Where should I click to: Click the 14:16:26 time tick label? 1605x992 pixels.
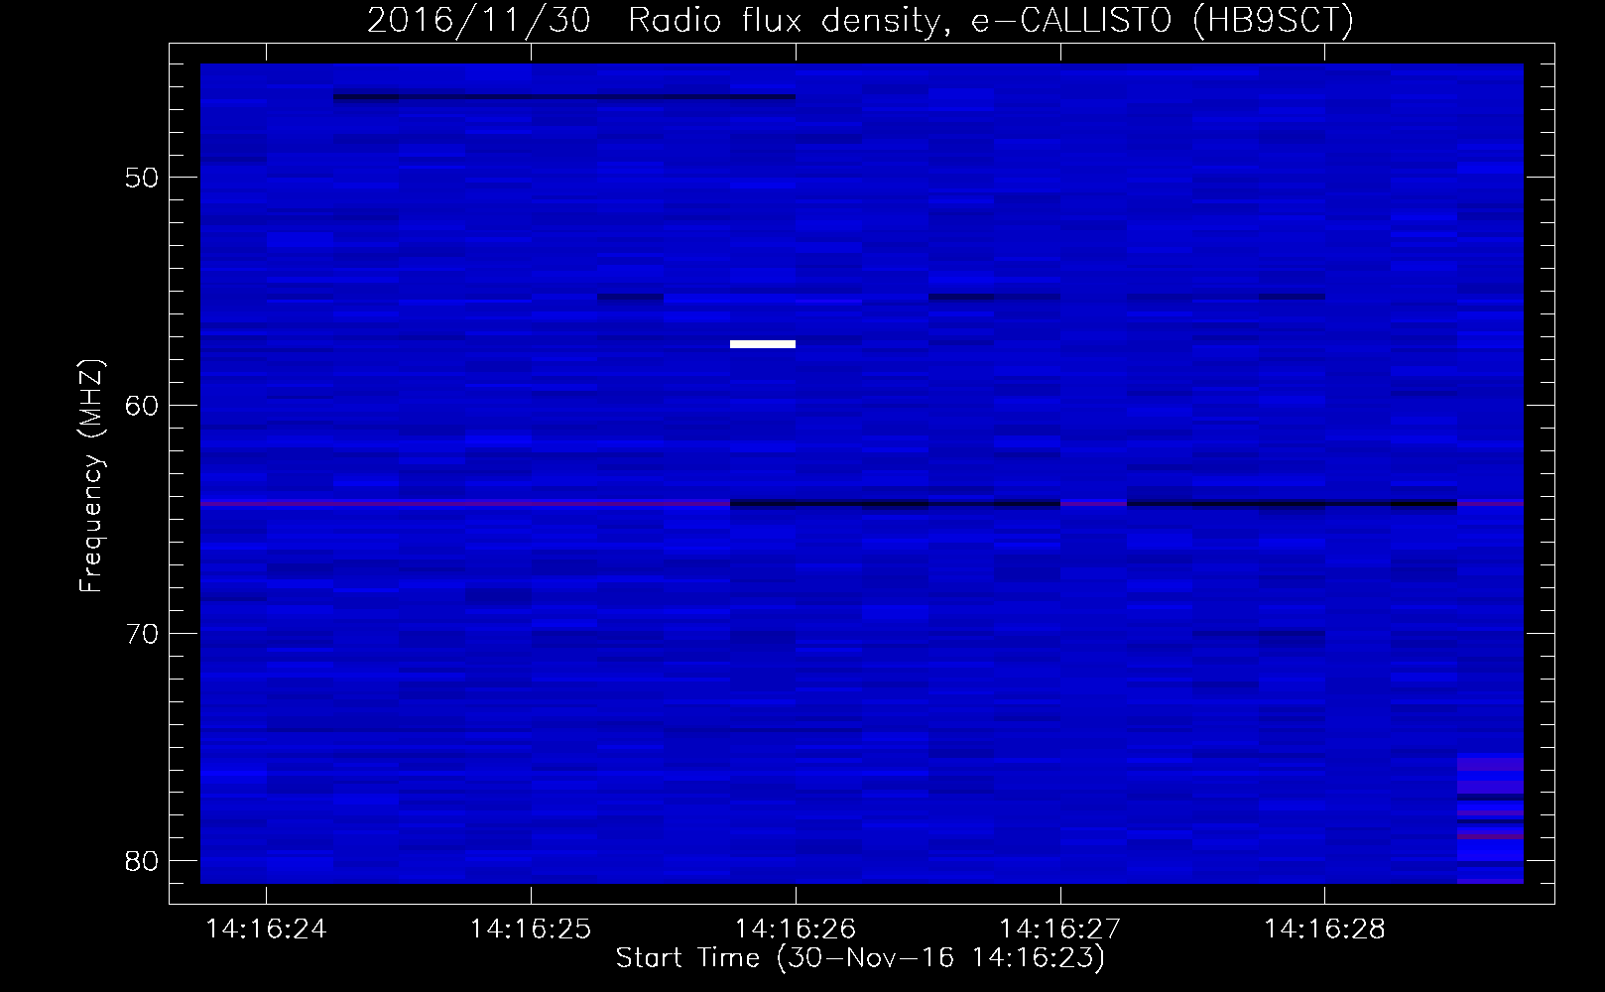coord(795,930)
